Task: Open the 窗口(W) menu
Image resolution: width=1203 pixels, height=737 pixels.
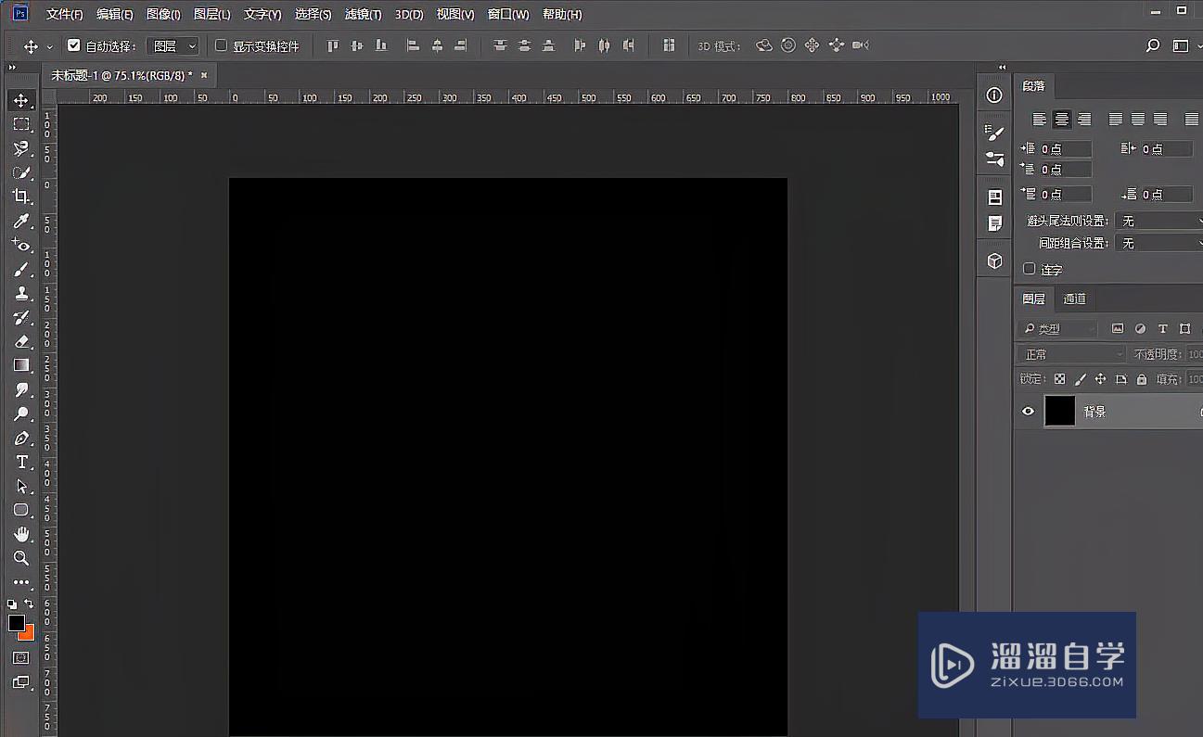Action: click(508, 14)
